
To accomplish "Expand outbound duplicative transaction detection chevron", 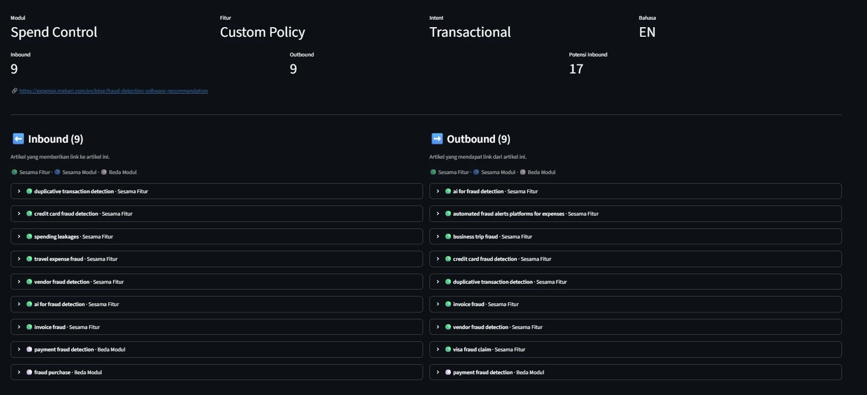I will point(438,282).
